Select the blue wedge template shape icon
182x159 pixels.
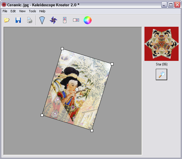pyautogui.click(x=42, y=20)
